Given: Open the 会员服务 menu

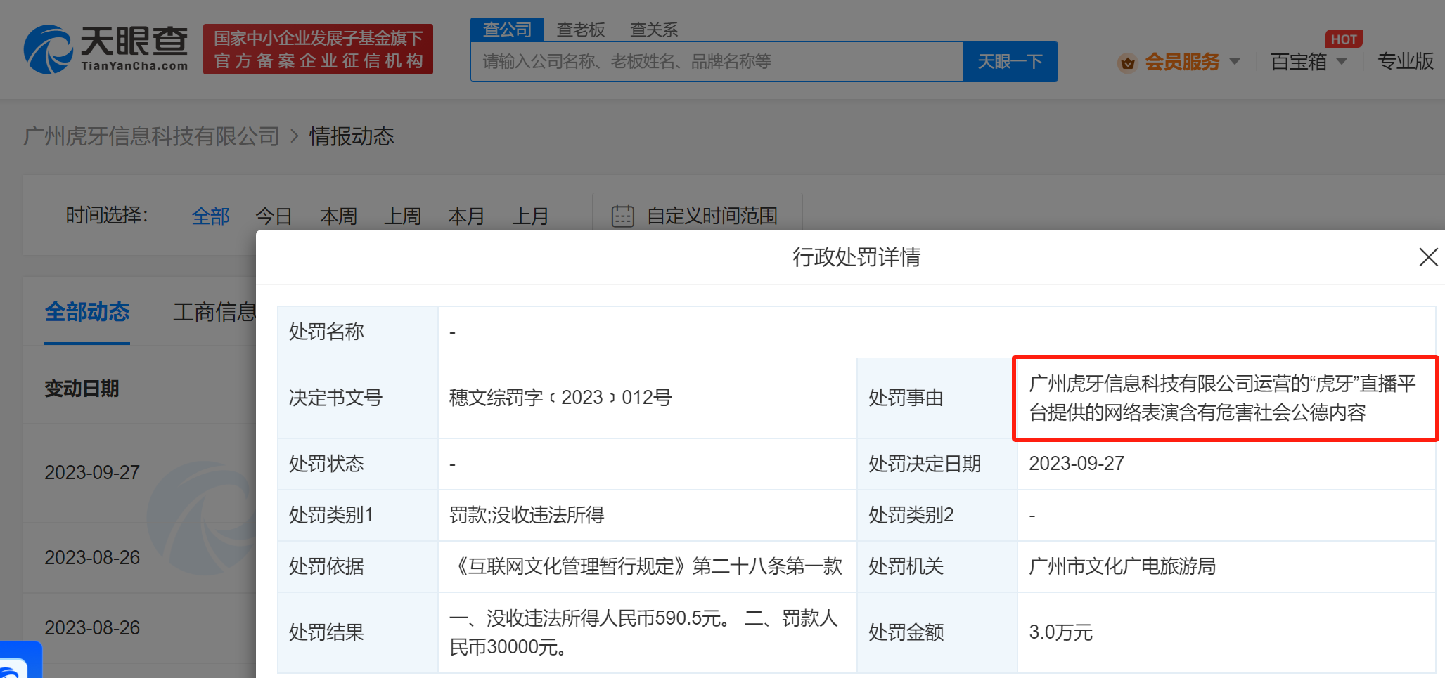Looking at the screenshot, I should pos(1182,62).
